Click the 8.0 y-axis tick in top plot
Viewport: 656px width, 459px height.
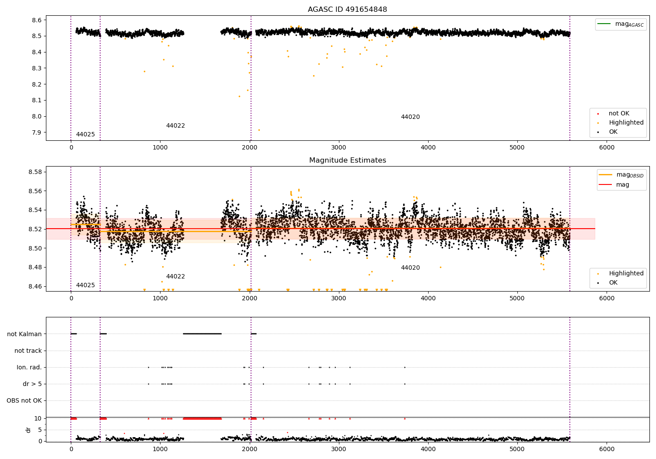37,117
